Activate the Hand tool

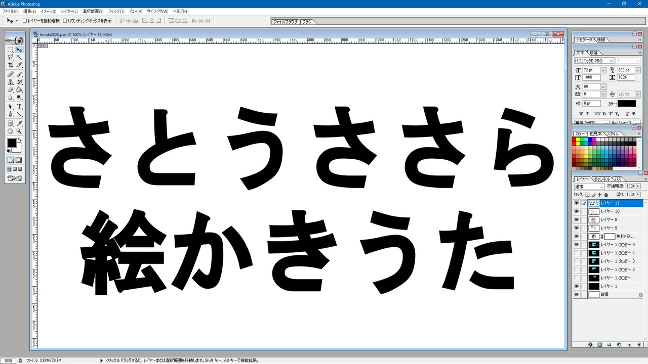[11, 131]
